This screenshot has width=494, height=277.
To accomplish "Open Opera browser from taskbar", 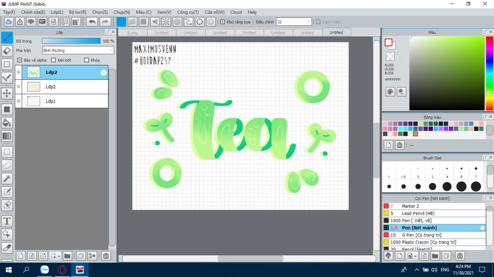I will [62, 270].
